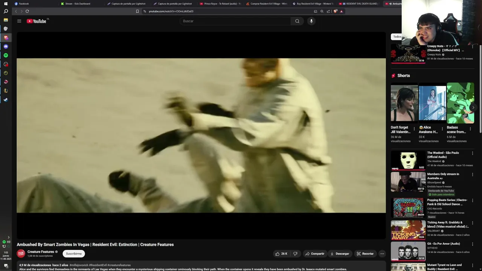Dislike the video with the thumbs down

coord(295,254)
